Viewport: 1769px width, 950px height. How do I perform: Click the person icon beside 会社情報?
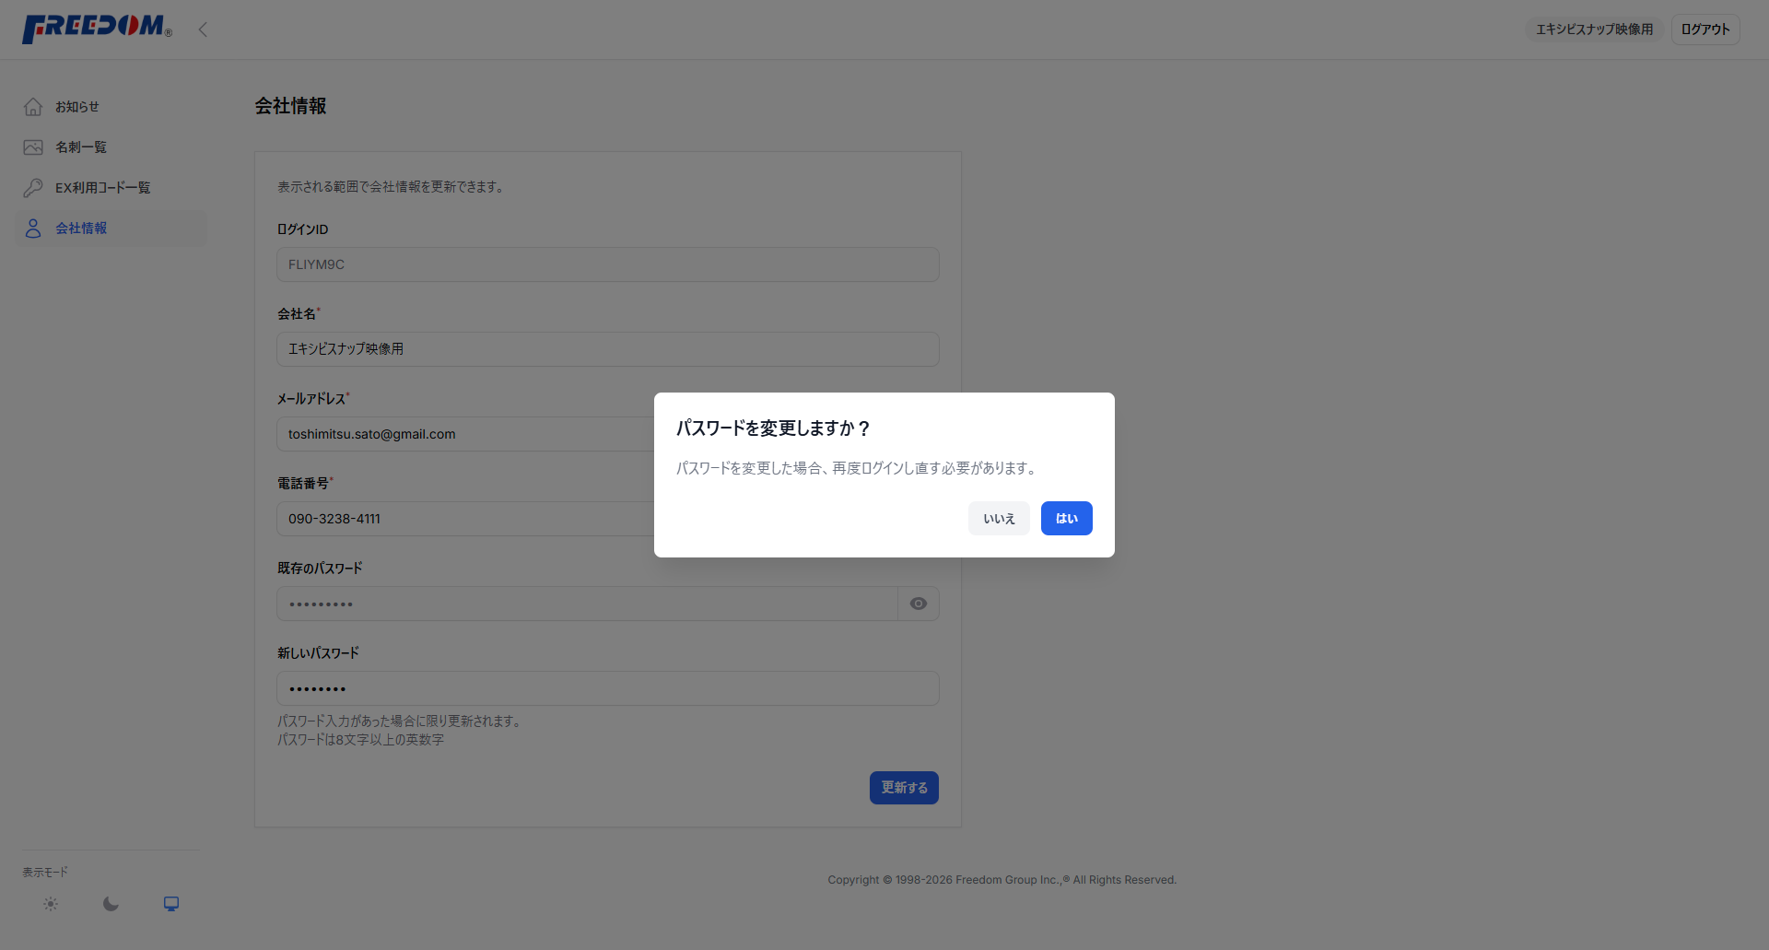click(33, 229)
